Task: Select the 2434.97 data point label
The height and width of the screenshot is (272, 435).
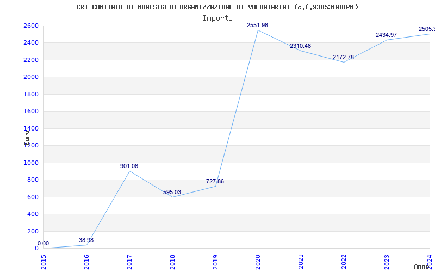Action: tap(386, 35)
